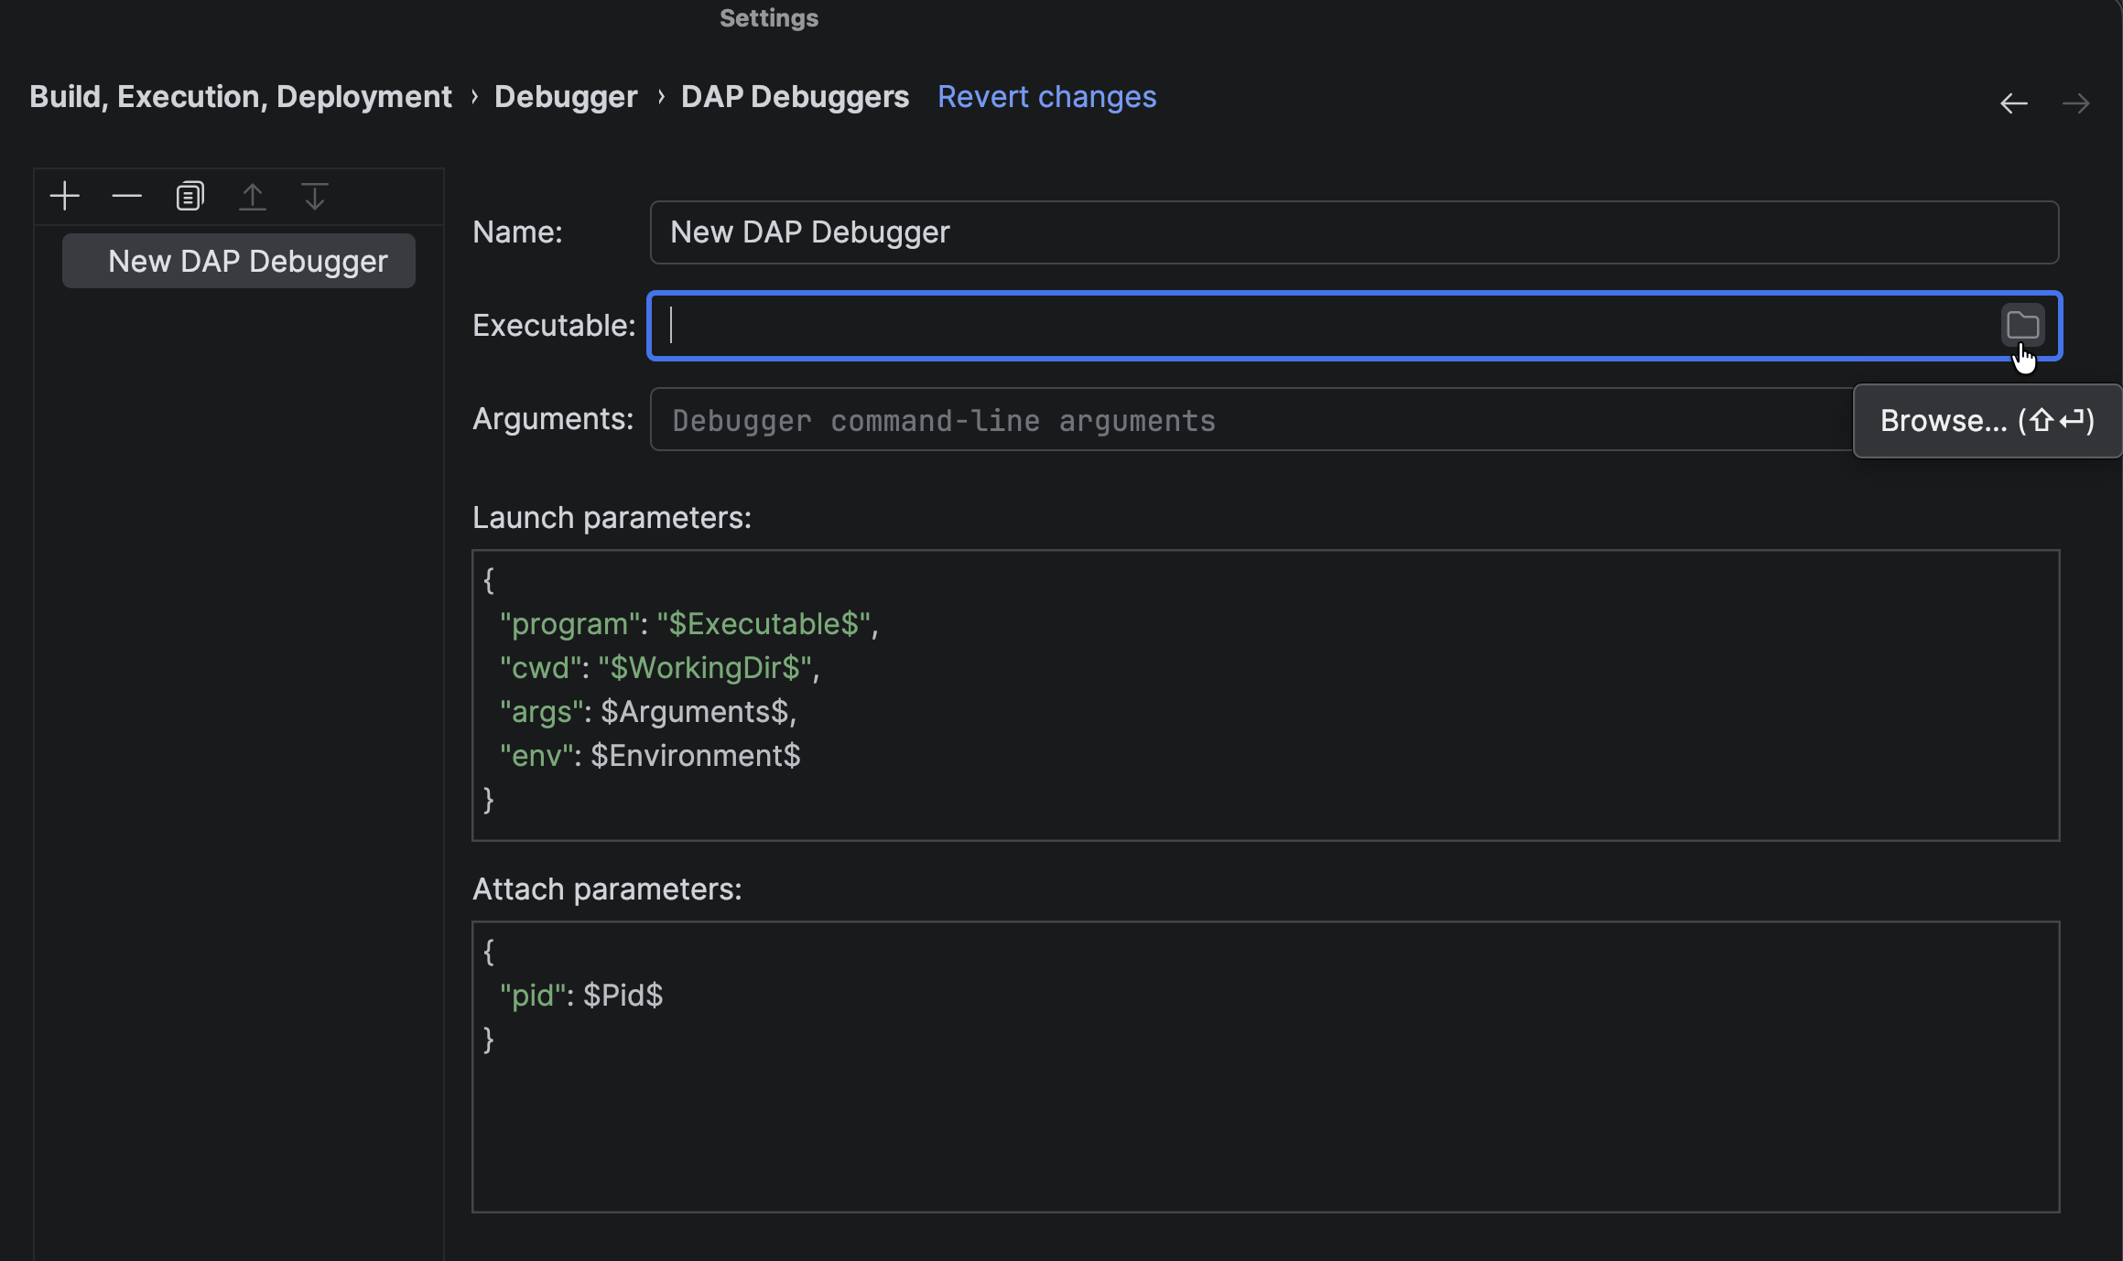Select the $Executable$ placeholder text
Screen dimensions: 2123x1261
(764, 623)
